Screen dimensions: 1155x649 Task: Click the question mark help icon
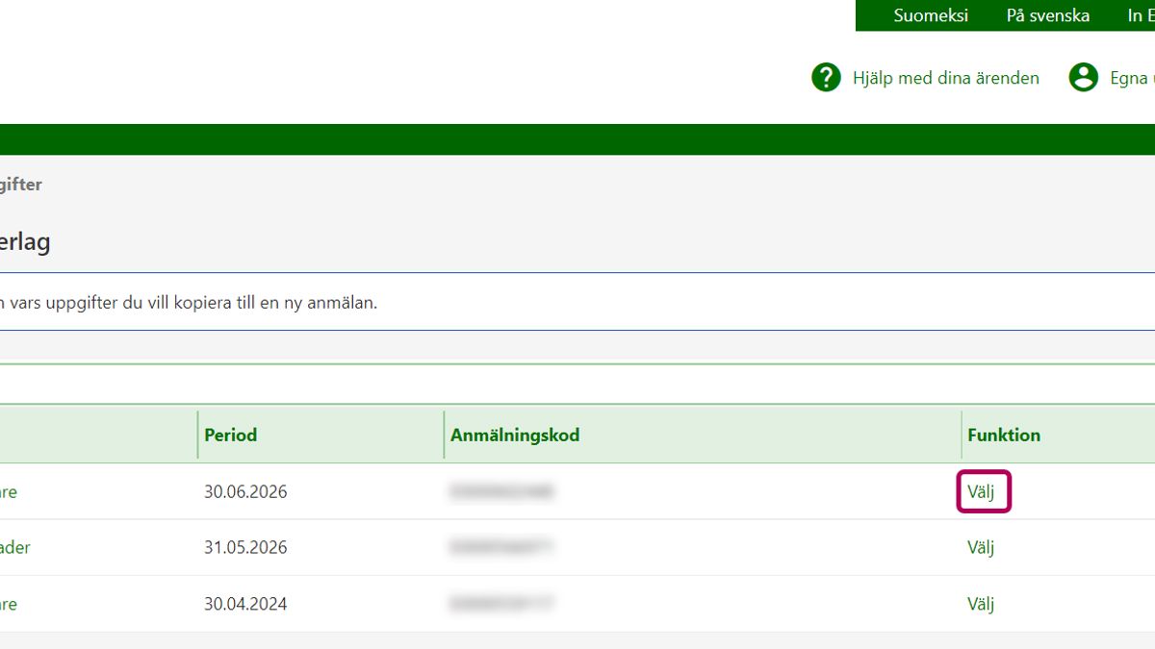tap(826, 78)
